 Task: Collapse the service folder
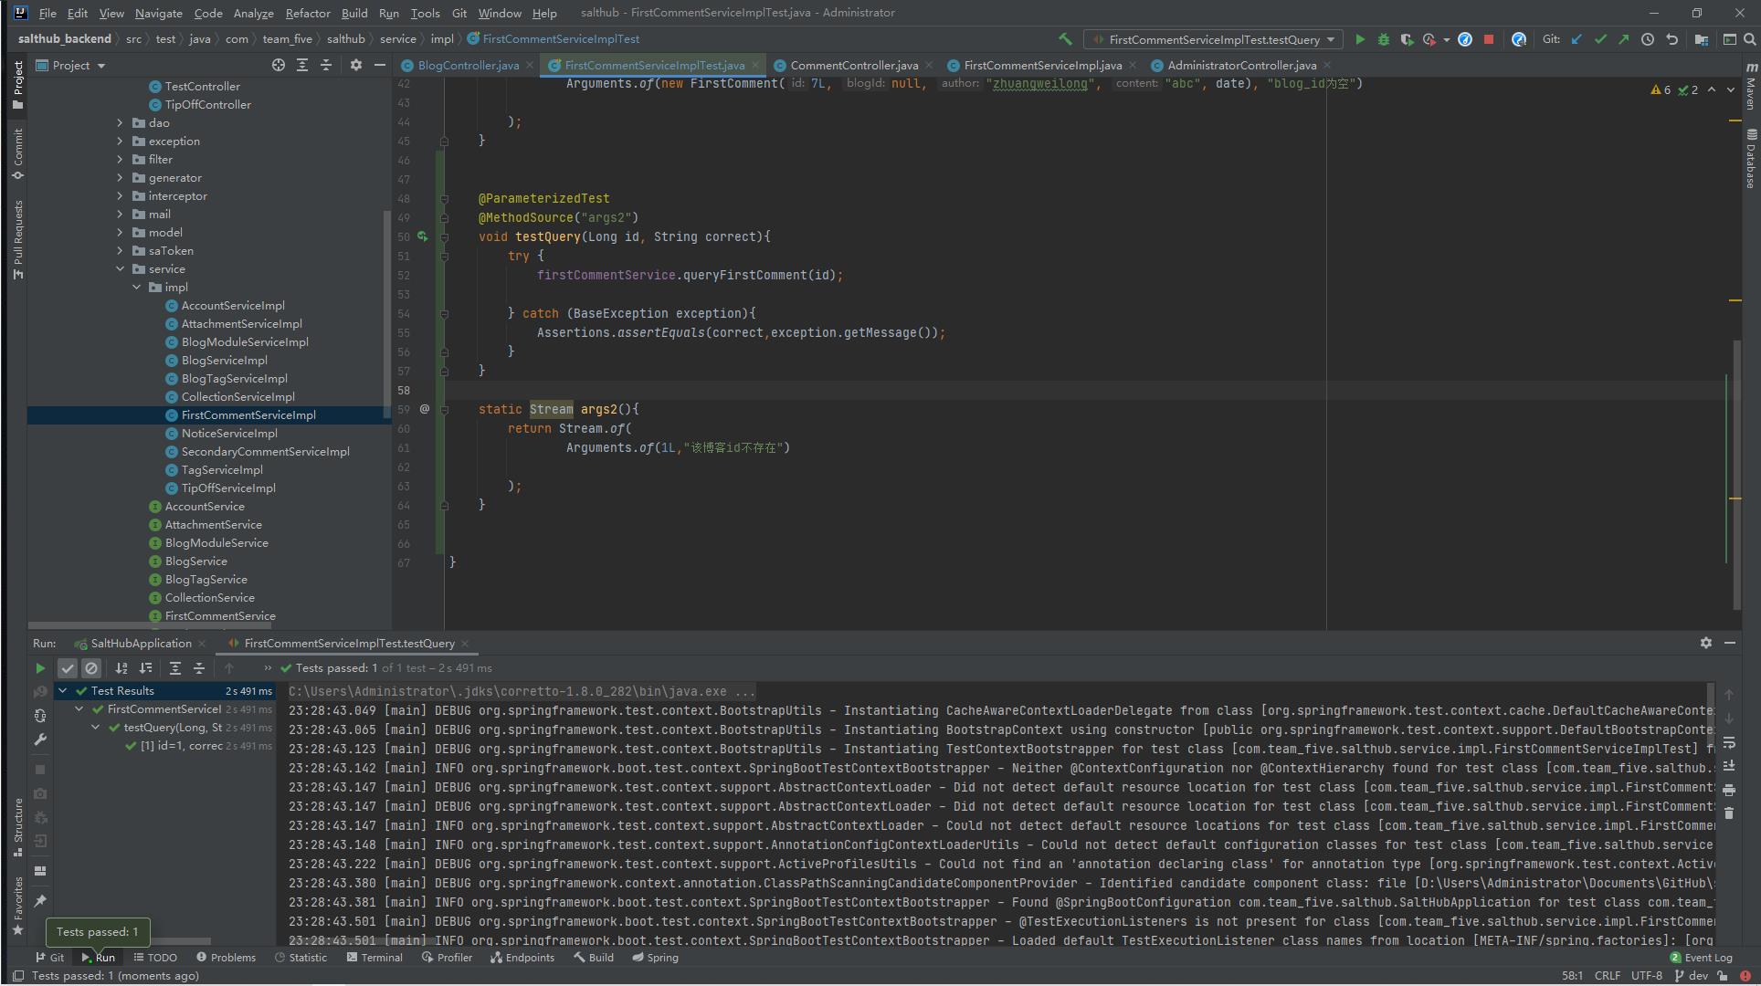click(120, 268)
